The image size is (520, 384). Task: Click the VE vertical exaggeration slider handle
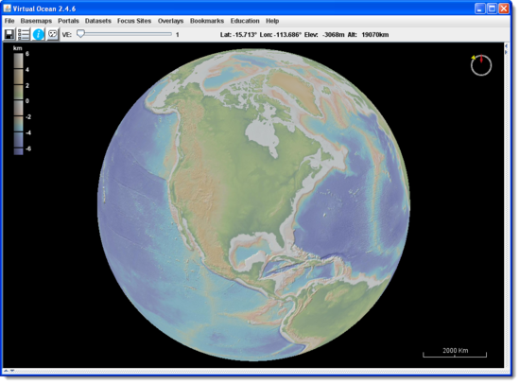pyautogui.click(x=80, y=34)
